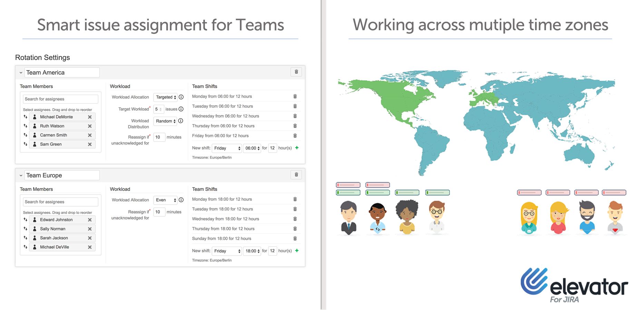Open Even workload allocation dropdown
The height and width of the screenshot is (310, 635).
[165, 200]
